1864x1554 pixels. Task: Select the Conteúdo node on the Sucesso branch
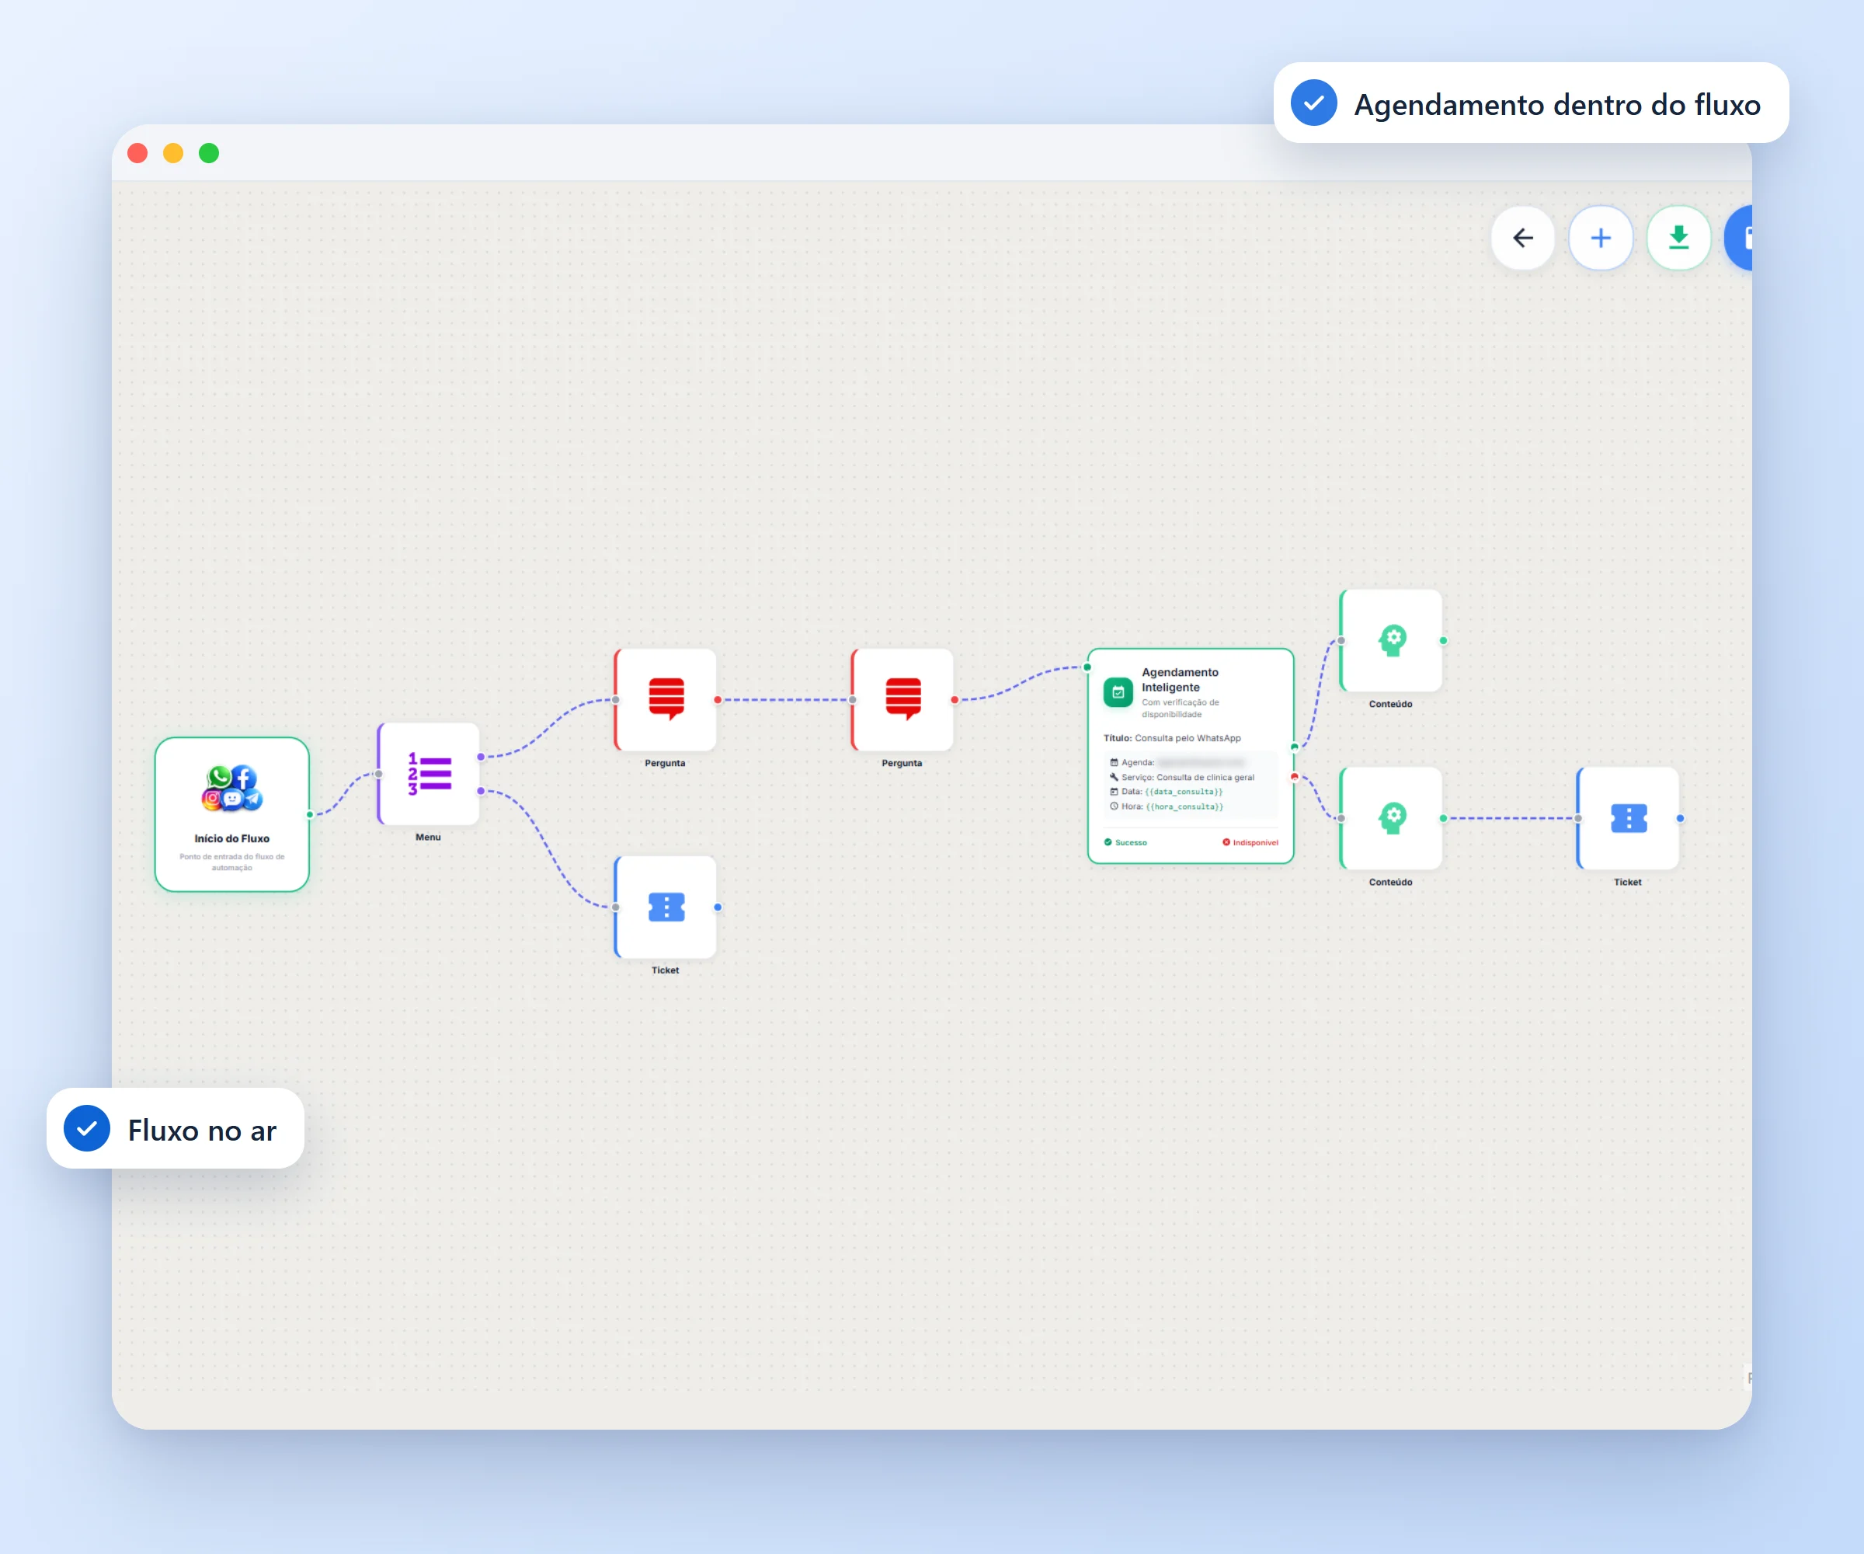tap(1392, 640)
